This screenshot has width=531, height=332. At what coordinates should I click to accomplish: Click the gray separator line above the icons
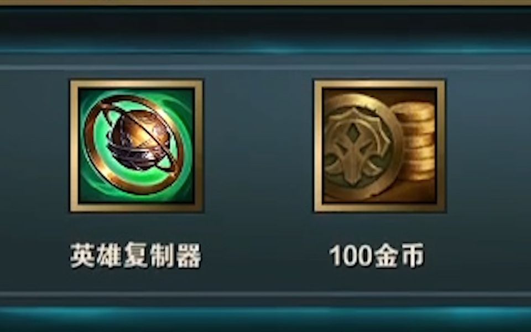[x=265, y=68]
